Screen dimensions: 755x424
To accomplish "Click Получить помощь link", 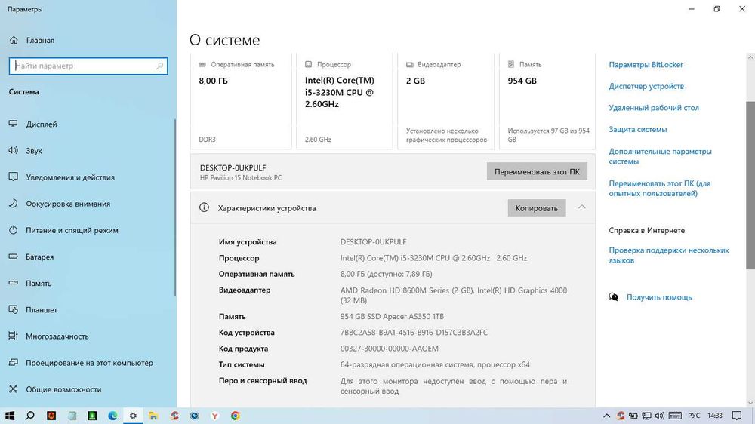I will 658,297.
